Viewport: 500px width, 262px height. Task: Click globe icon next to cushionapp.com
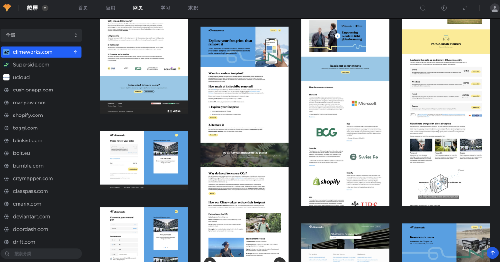(6, 90)
